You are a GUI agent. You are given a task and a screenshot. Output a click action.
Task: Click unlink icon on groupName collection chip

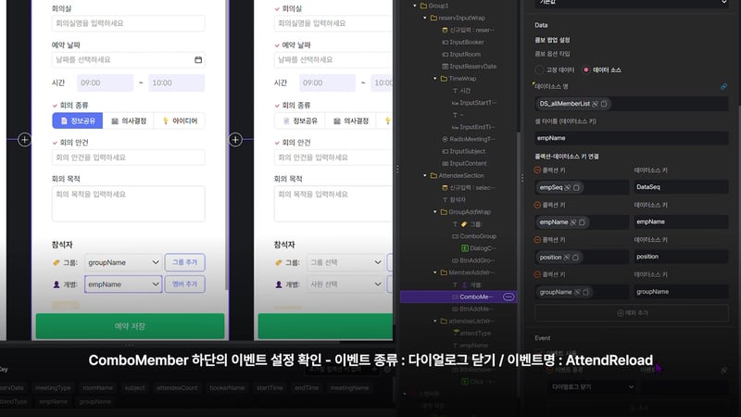577,292
